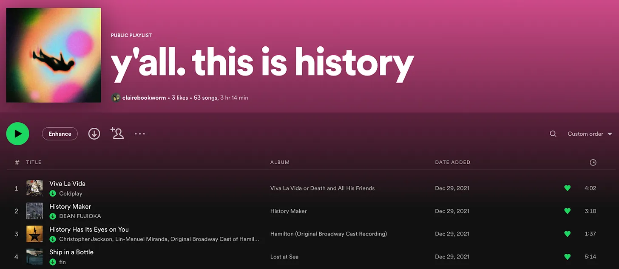Image resolution: width=619 pixels, height=269 pixels.
Task: Click the Hamilton star album thumbnail
Action: click(x=34, y=234)
